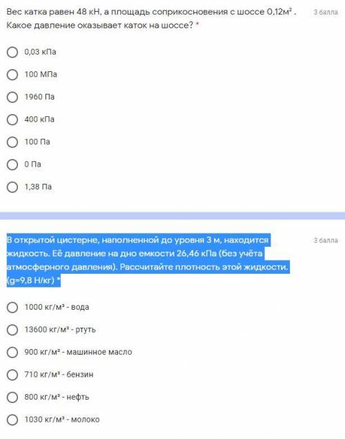345x439 pixels.
Task: Pick the 400 кПа answer
Action: [12, 120]
